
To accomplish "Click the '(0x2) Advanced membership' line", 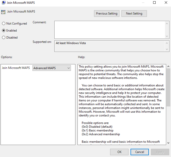I will 101,134.
